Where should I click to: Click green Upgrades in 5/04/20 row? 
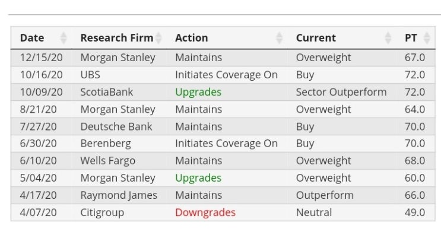tap(198, 178)
